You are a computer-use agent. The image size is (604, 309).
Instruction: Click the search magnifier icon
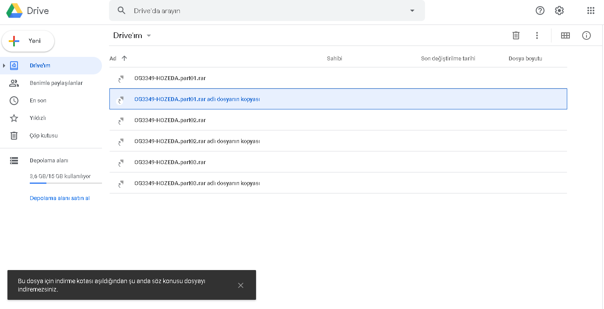coord(122,11)
